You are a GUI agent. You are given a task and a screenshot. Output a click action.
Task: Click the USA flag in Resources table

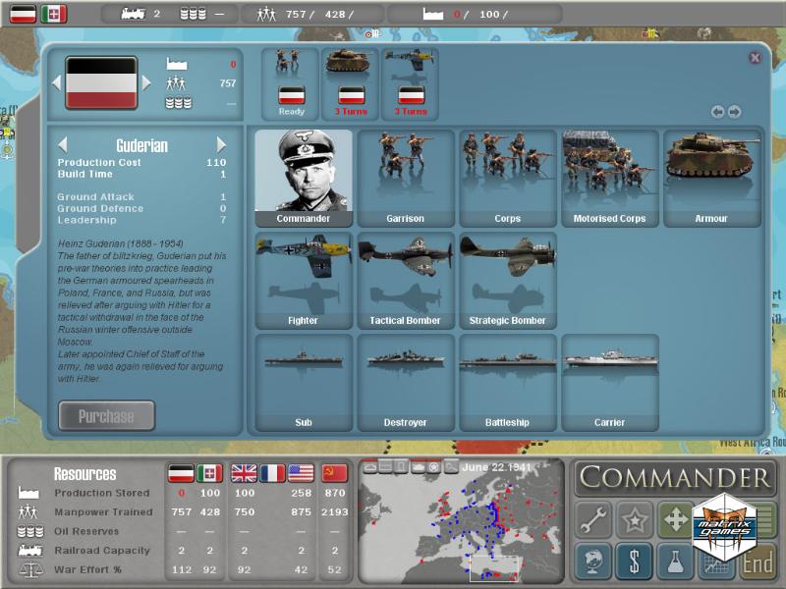tap(302, 473)
